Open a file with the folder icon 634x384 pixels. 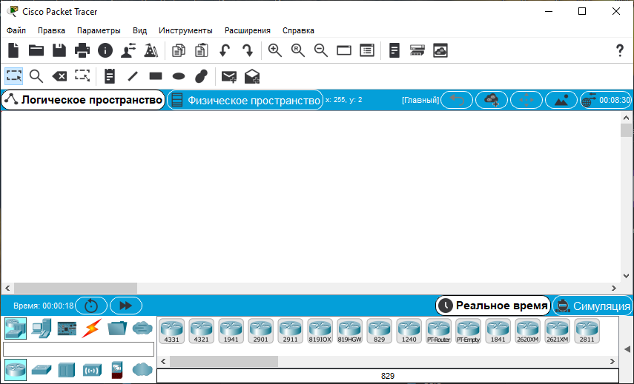[36, 50]
